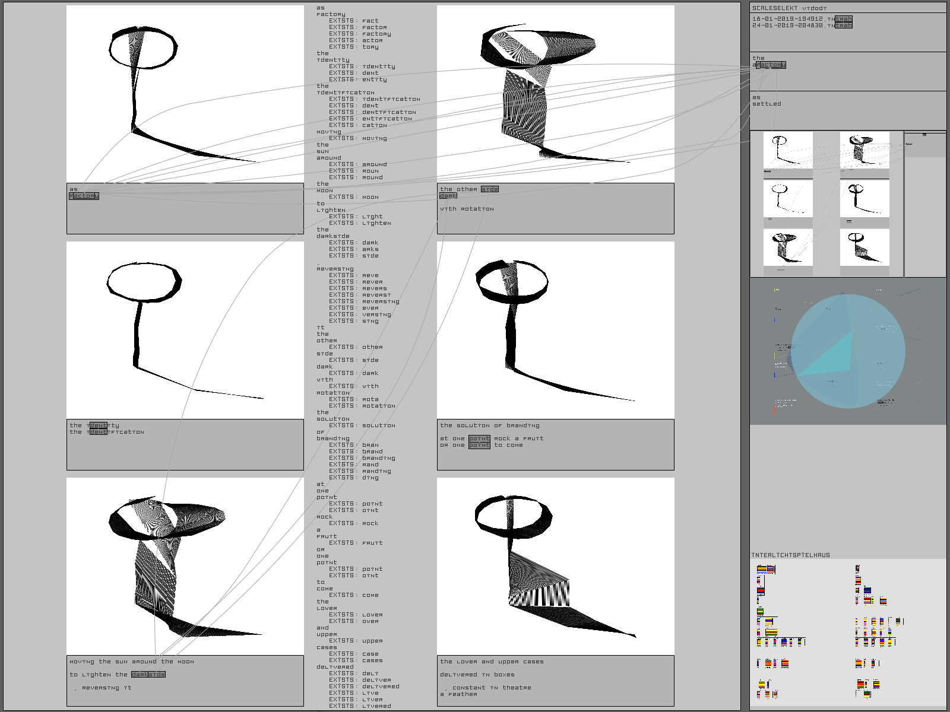Click the cyan radar chart circle
Viewport: 950px width, 712px height.
(x=848, y=351)
